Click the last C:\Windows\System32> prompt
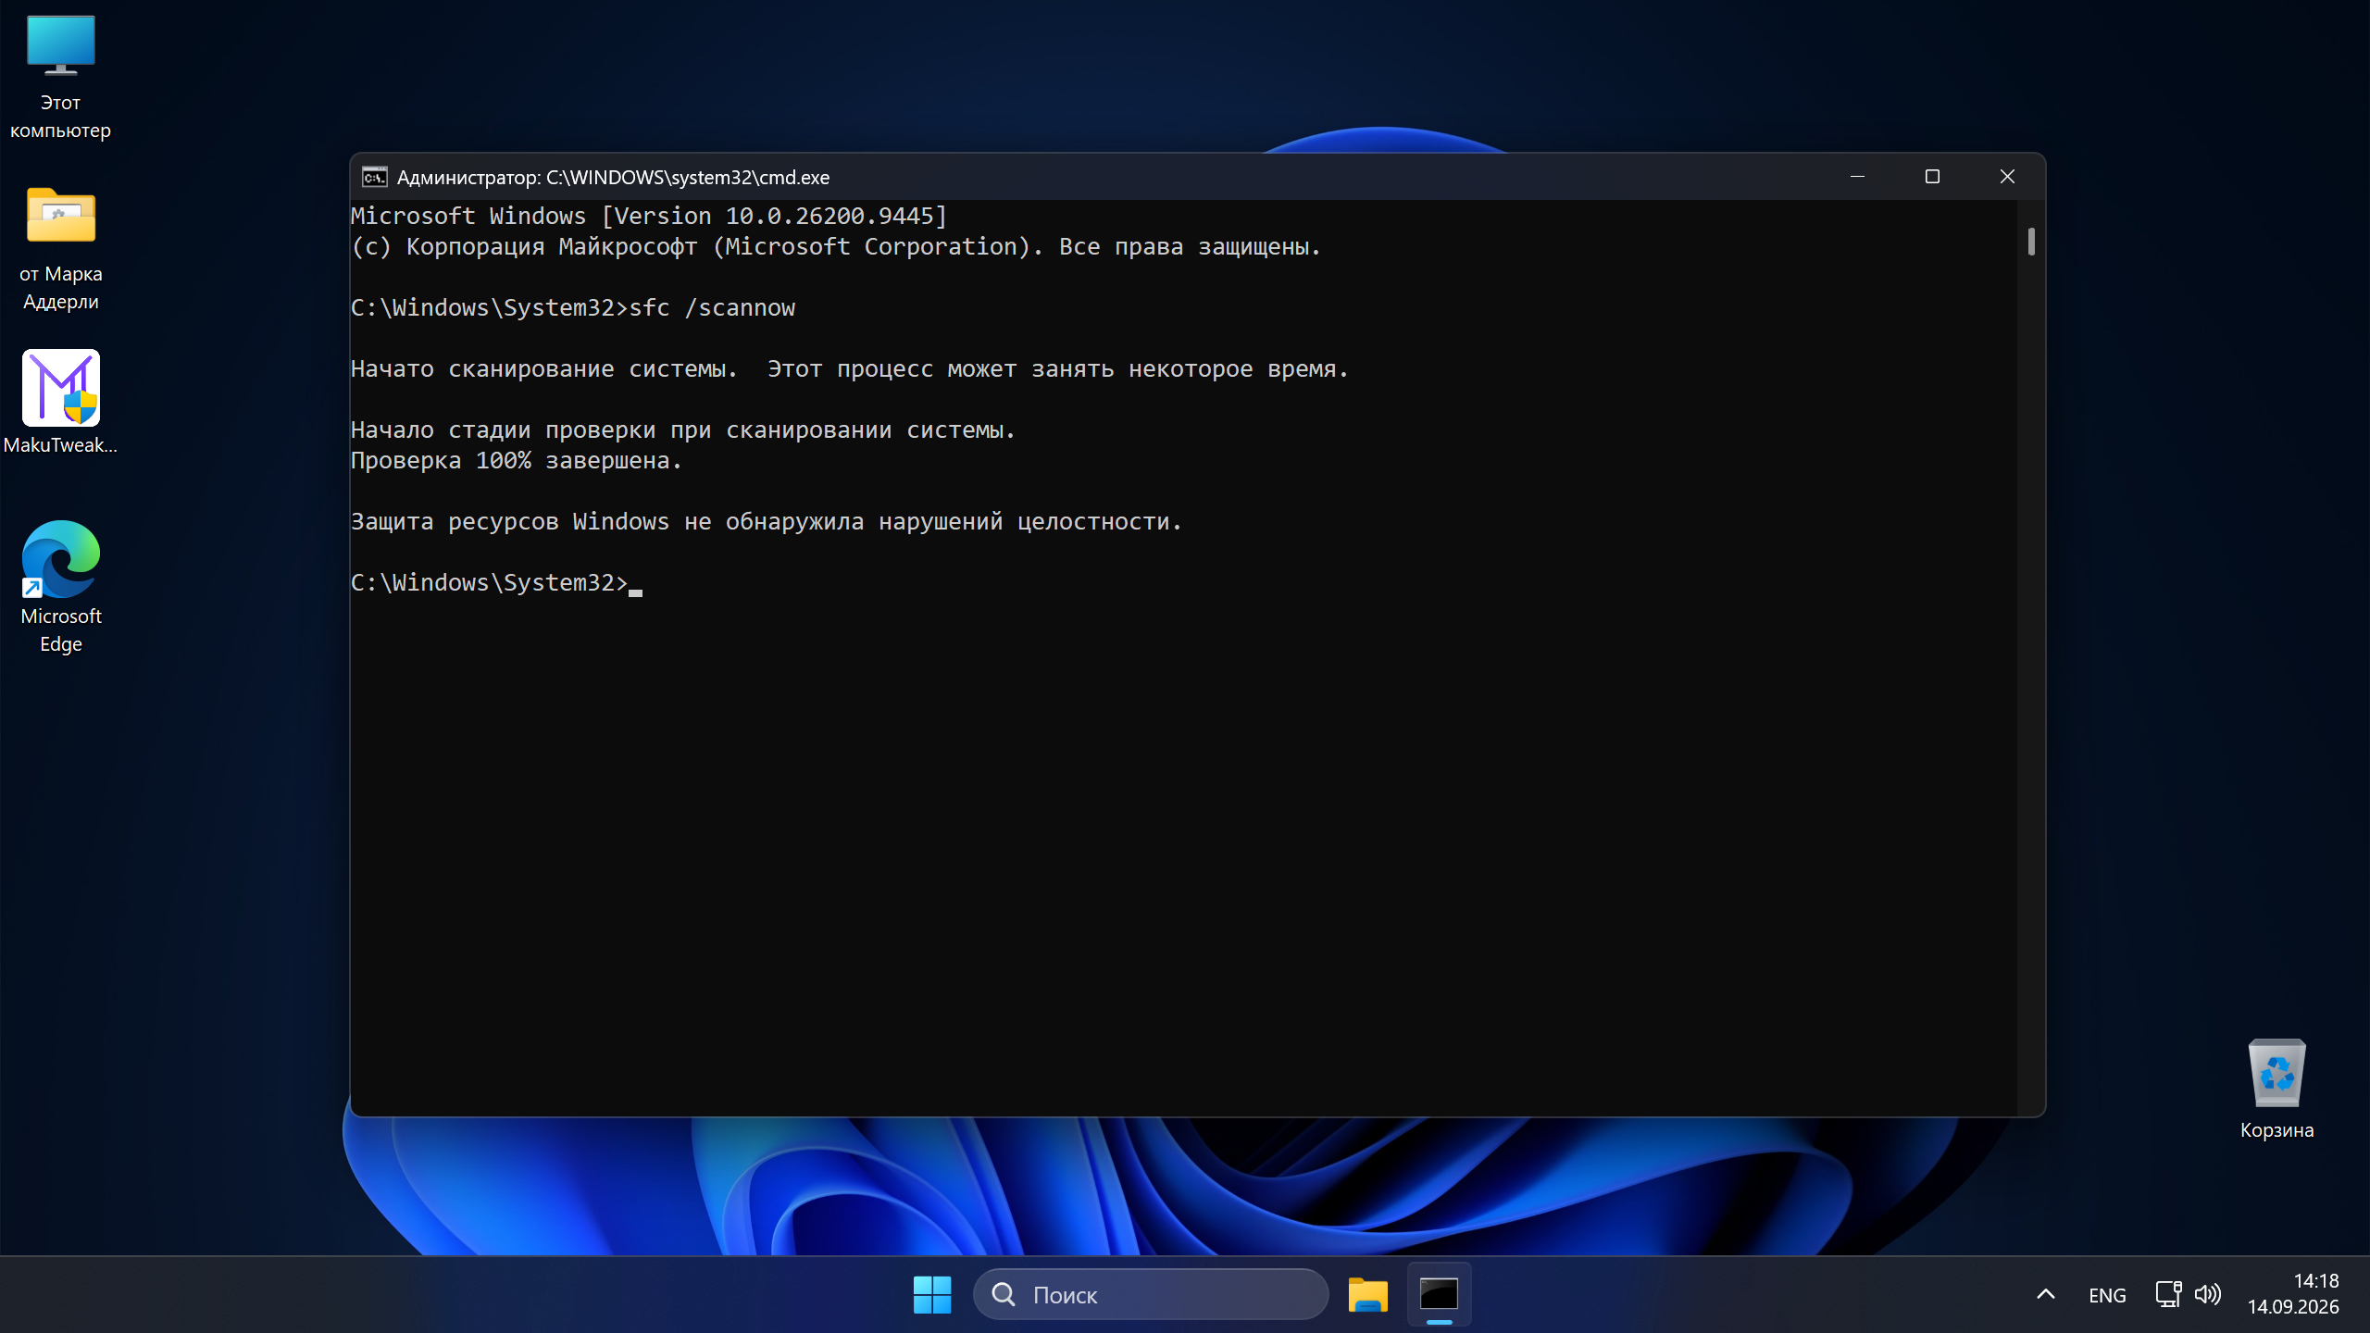Viewport: 2370px width, 1333px height. [x=489, y=583]
